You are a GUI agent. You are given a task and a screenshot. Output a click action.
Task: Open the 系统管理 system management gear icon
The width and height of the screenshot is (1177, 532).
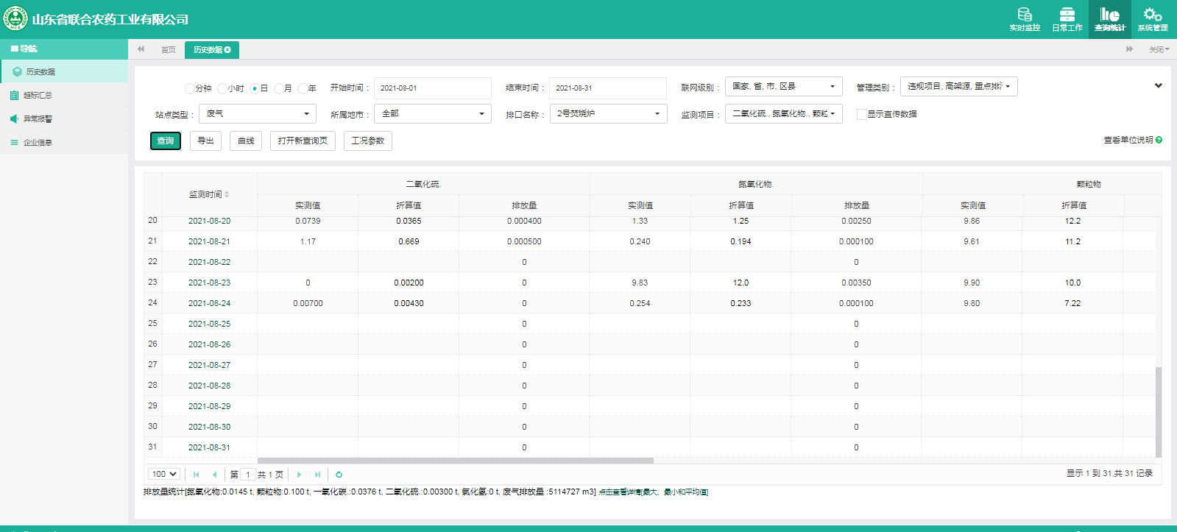point(1152,15)
